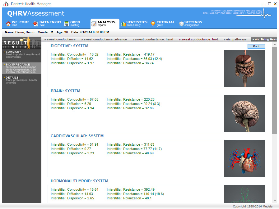Select eis: living tissue report tab
279x209 pixels.
[264, 39]
